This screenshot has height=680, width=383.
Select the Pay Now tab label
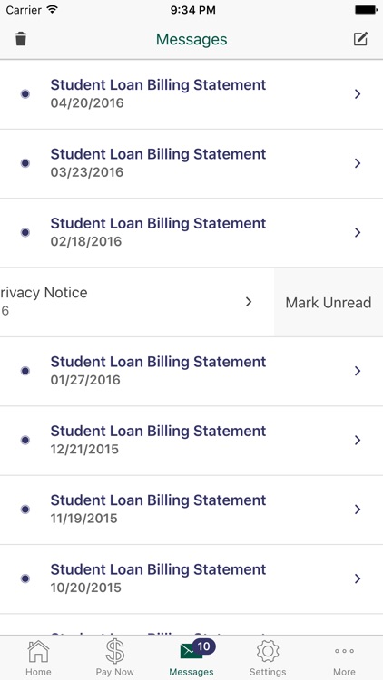coord(114,672)
